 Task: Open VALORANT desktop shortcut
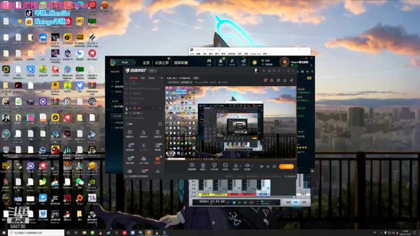pyautogui.click(x=67, y=135)
